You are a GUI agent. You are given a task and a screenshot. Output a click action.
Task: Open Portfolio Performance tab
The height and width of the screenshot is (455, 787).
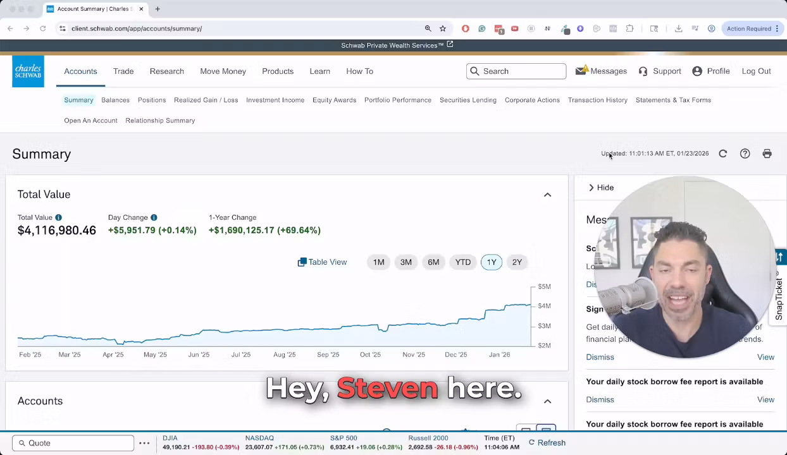click(398, 100)
